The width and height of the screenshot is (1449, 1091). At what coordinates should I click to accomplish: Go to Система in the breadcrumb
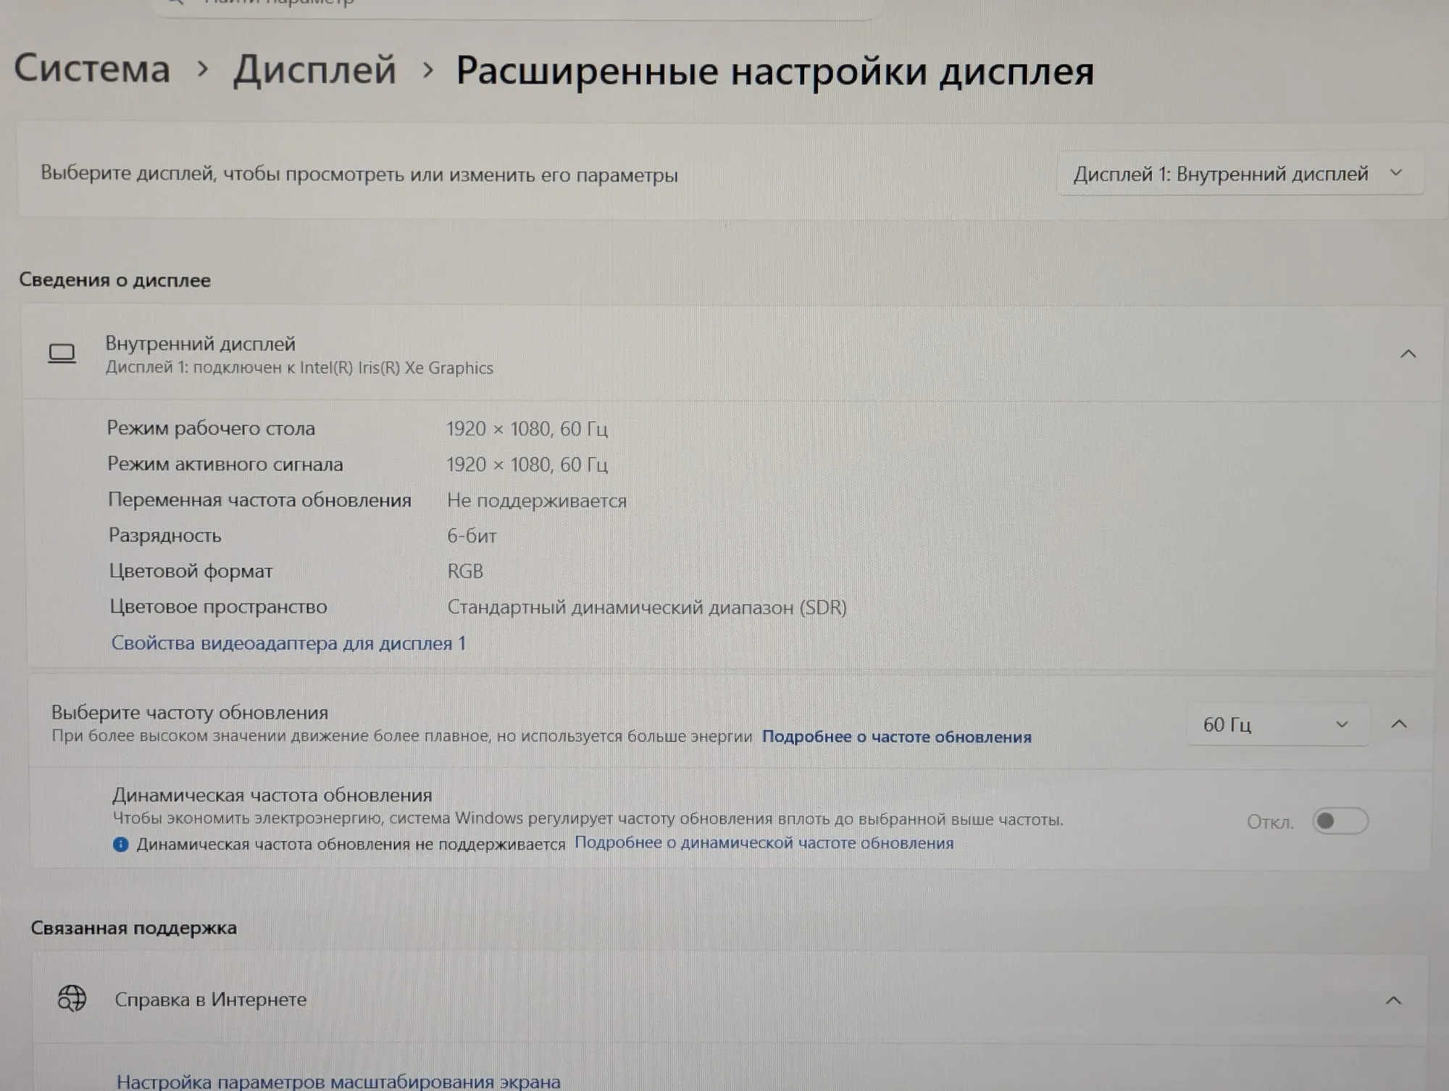(x=92, y=69)
